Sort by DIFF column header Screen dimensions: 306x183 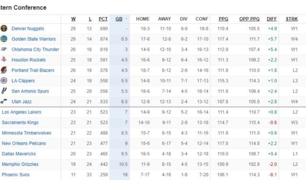(272, 19)
